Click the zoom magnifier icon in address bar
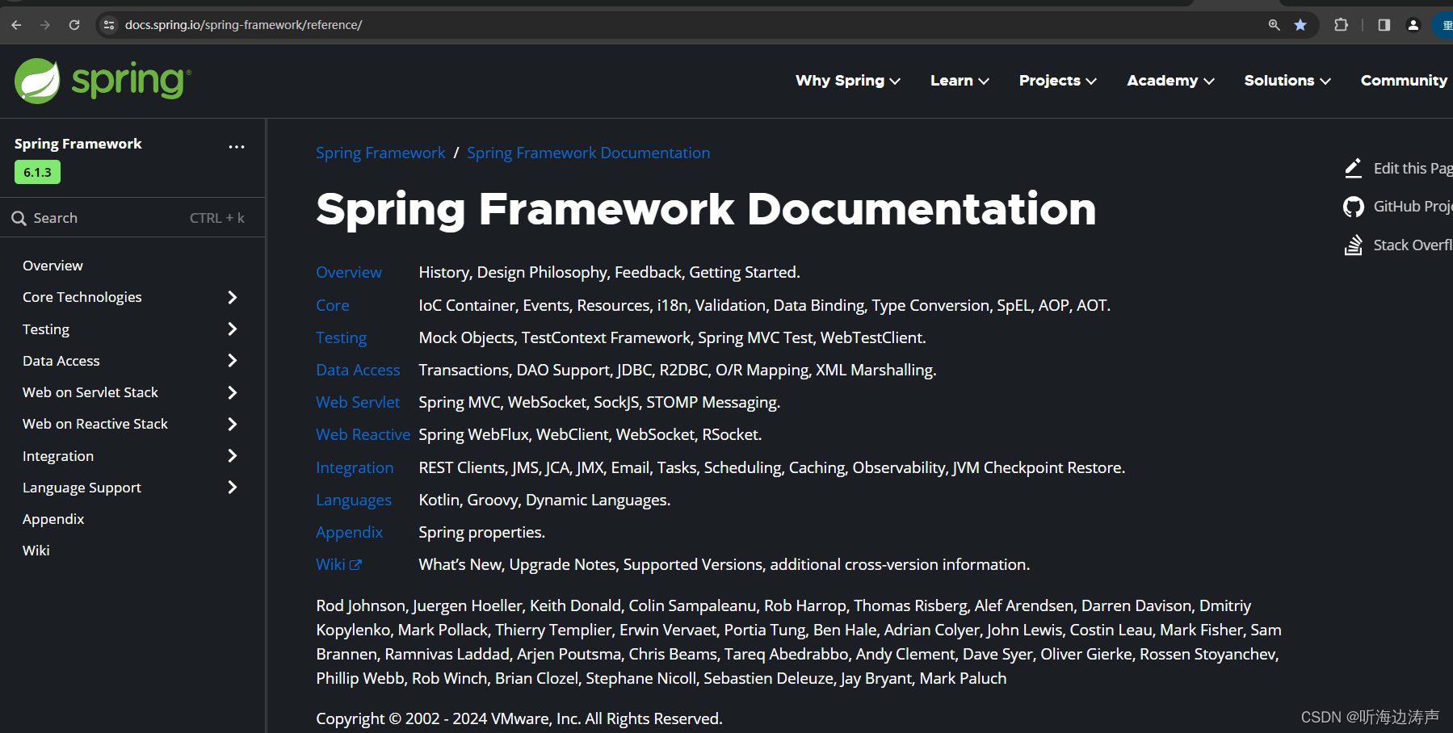The width and height of the screenshot is (1453, 733). (x=1275, y=25)
